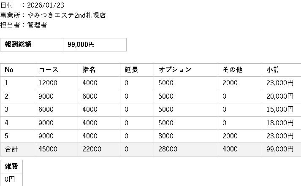This screenshot has height=186, width=301.
Task: Click the 雑費 header cell
Action: pos(11,166)
